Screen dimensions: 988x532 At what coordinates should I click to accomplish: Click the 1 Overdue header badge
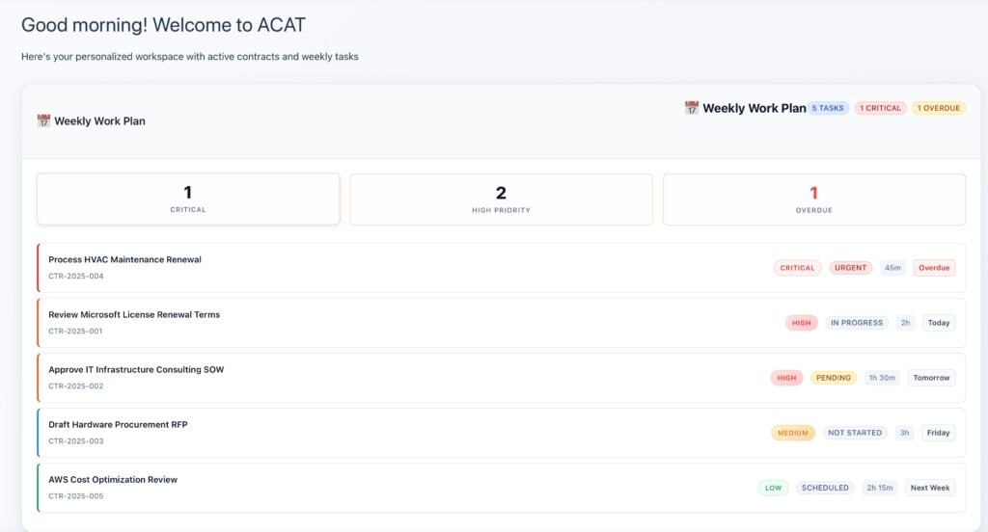click(939, 108)
